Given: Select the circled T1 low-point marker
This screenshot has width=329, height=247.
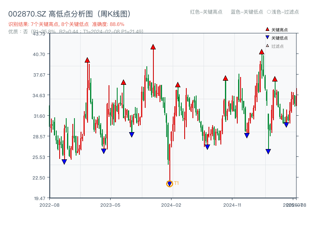Looking at the screenshot, I should pos(169,184).
